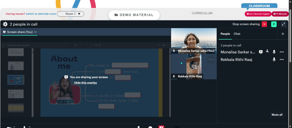This screenshot has height=128, width=292.
Task: Click the Live Classroom Support button
Action: click(x=258, y=14)
